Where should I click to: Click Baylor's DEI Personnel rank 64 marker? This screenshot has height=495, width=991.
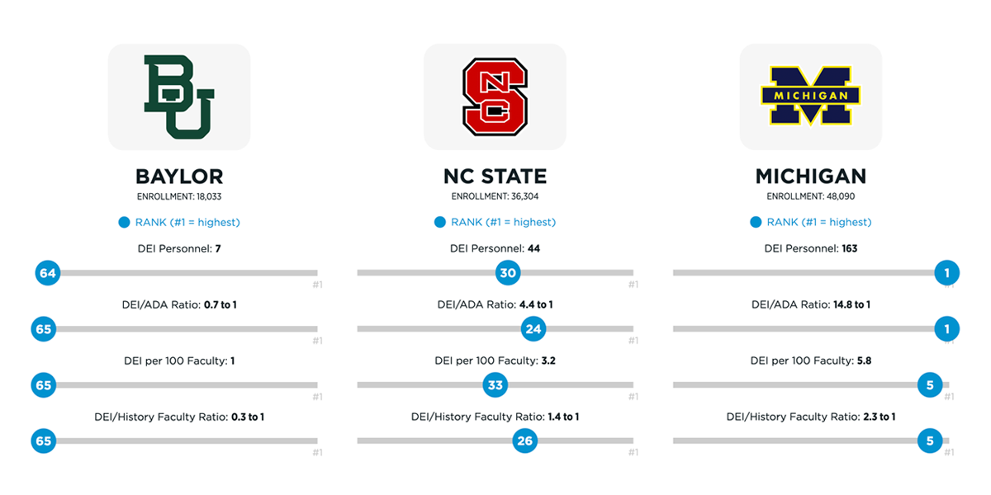[x=48, y=273]
